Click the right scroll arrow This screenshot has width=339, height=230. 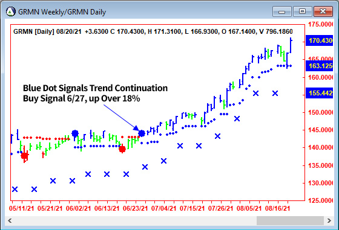click(329, 220)
